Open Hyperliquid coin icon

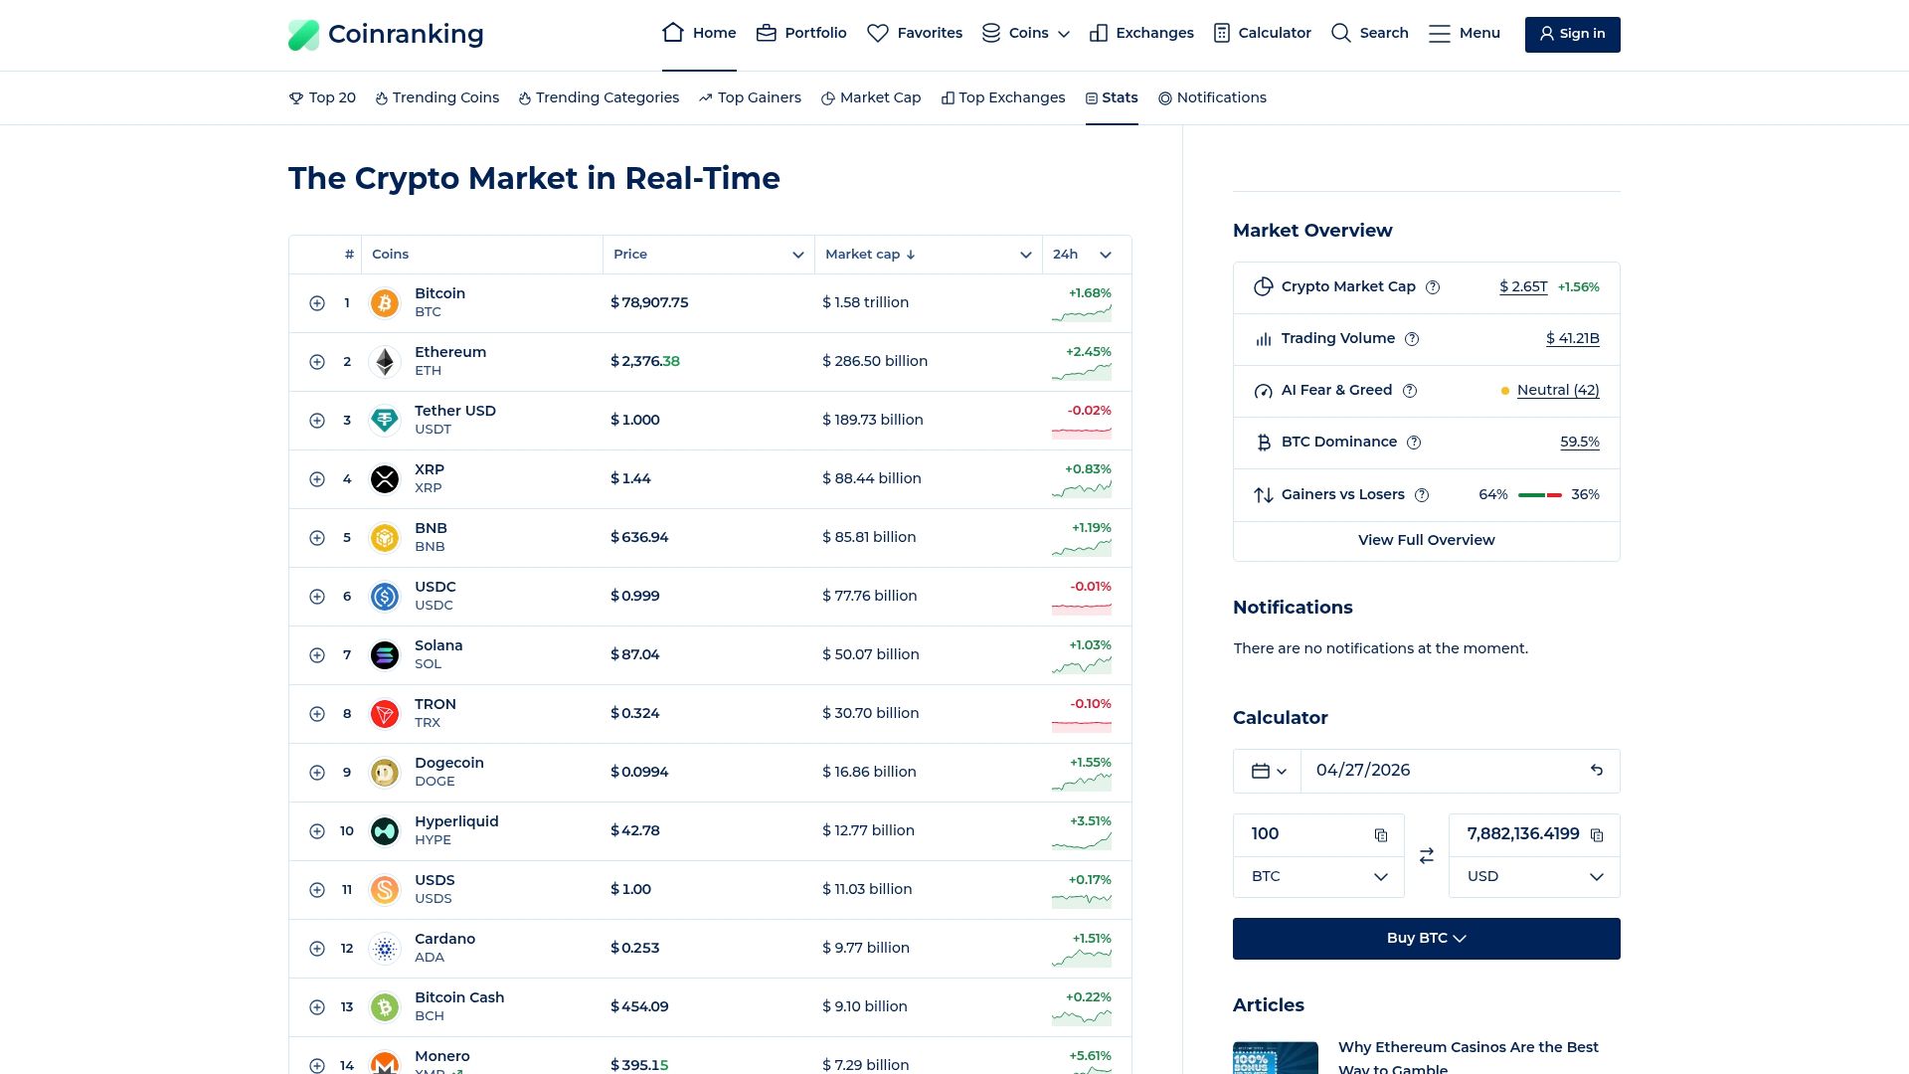385,831
